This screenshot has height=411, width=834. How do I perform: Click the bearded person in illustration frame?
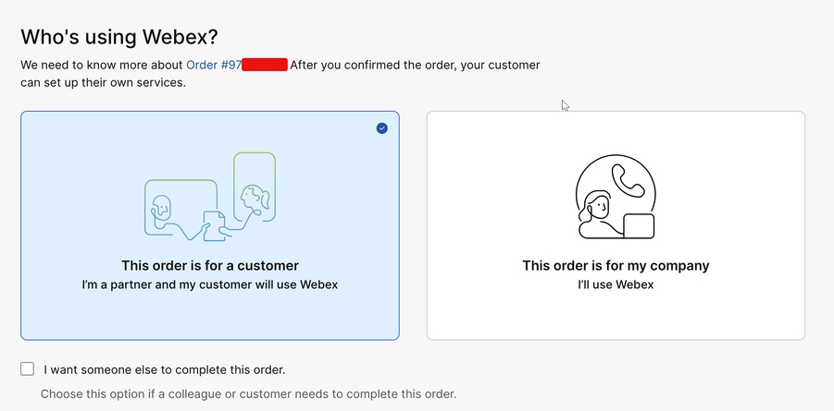pyautogui.click(x=162, y=208)
